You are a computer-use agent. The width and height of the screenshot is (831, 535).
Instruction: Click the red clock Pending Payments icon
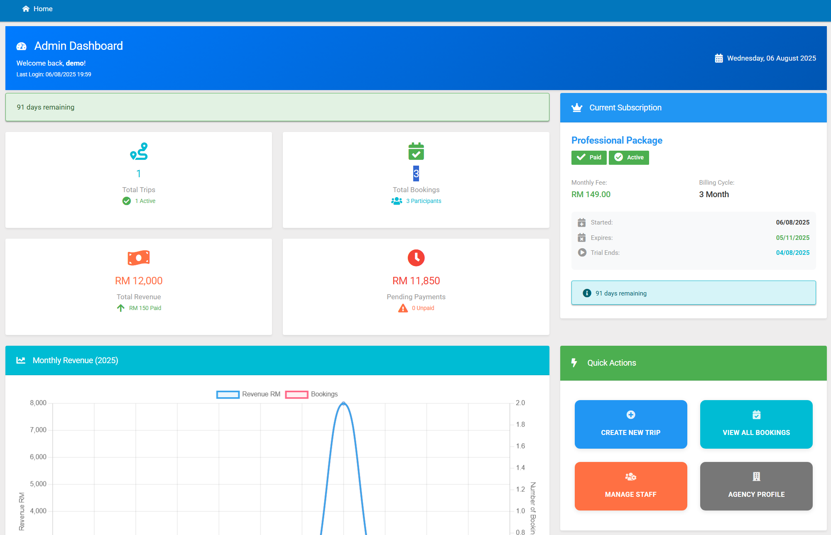(416, 258)
